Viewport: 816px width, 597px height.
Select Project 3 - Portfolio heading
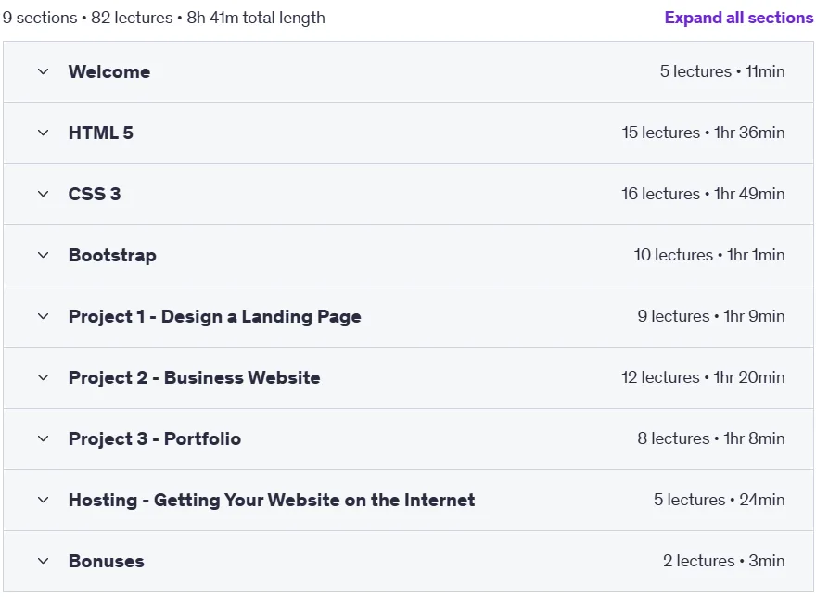pyautogui.click(x=155, y=438)
